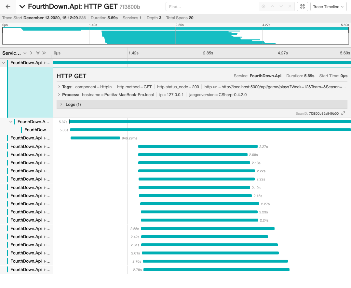The height and width of the screenshot is (288, 351).
Task: Collapse all spans with the double-right chevron
Action: click(x=44, y=53)
